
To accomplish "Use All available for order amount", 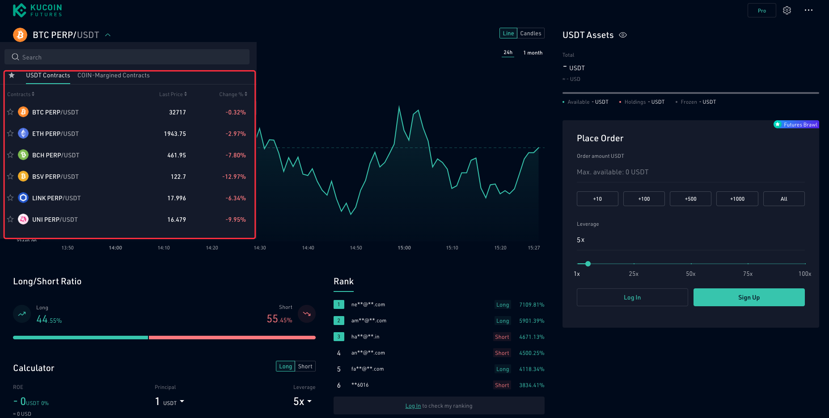I will (x=784, y=199).
